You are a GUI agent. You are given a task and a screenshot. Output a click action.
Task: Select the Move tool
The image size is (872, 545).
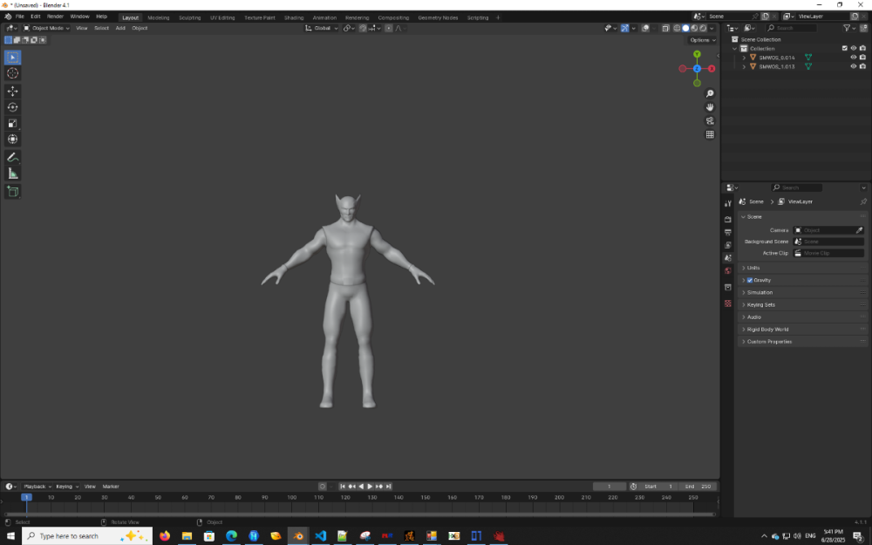[12, 90]
